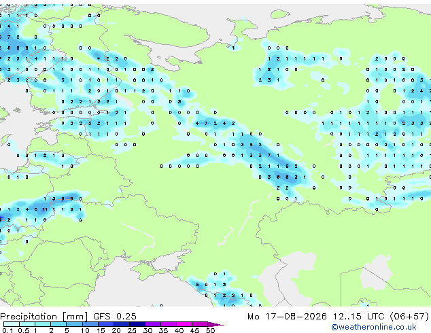Click the 0.1–0.5 mm legend color swatch
Viewport: 431px width, 333px height.
(x=12, y=324)
